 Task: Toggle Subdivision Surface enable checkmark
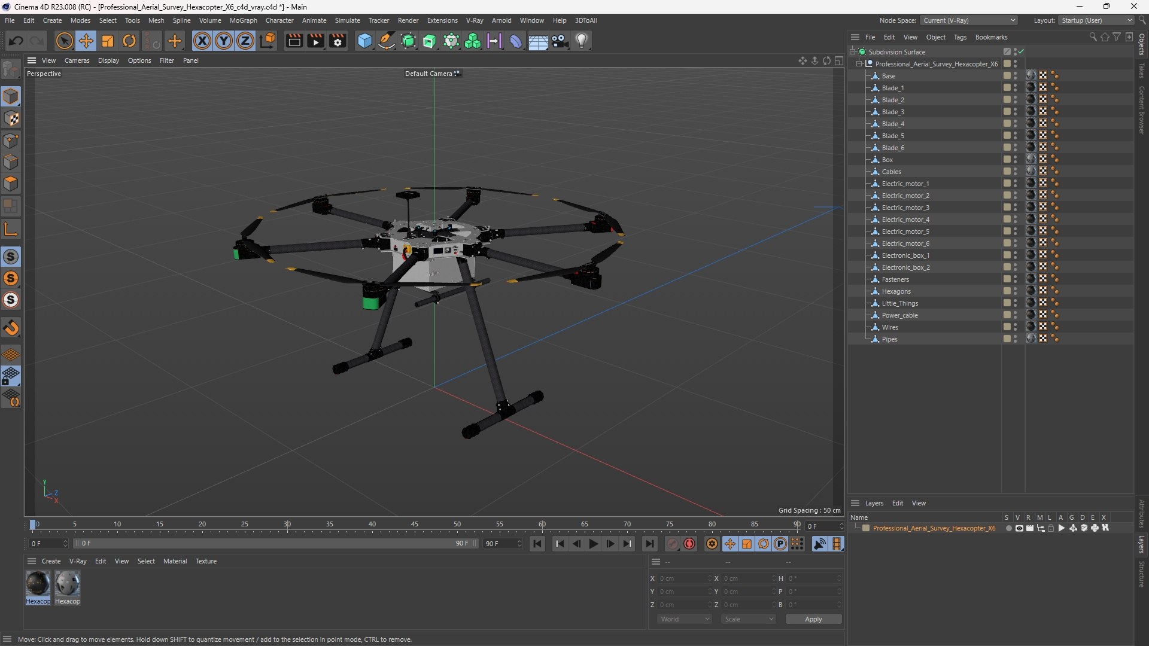1021,52
